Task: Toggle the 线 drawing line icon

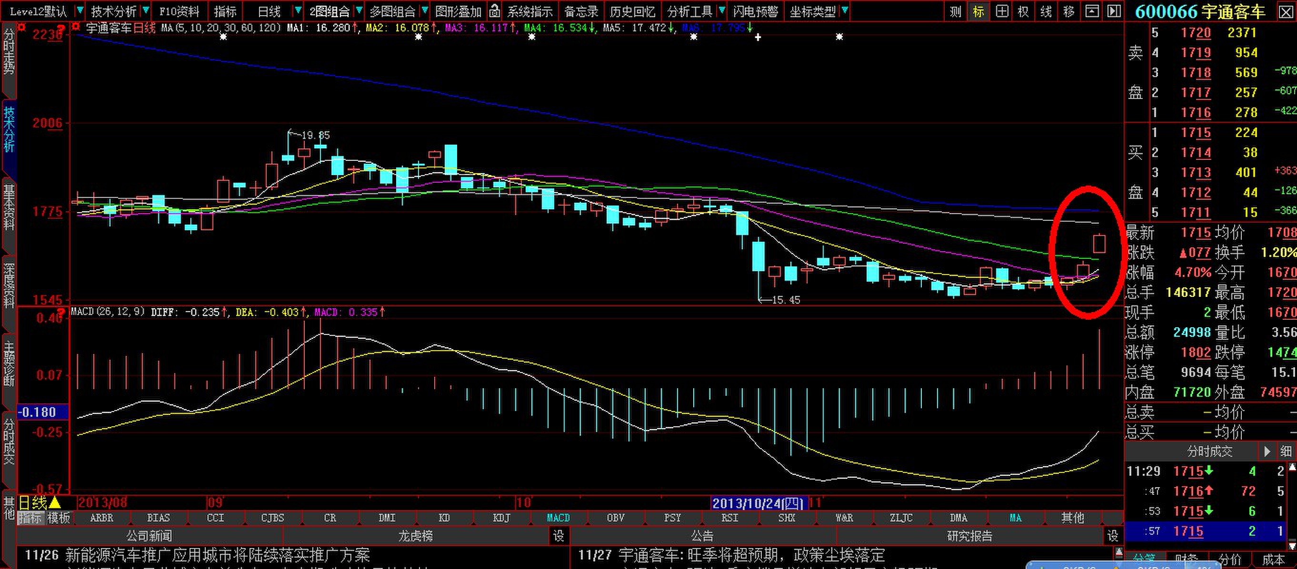Action: pos(1046,11)
